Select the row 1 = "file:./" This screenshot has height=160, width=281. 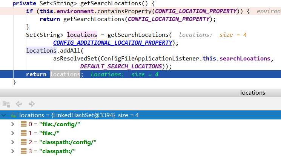[x=140, y=133]
